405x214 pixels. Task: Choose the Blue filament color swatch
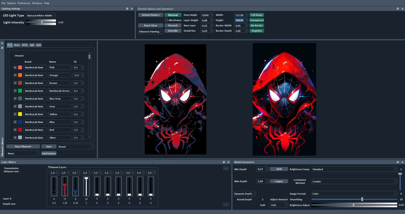[20, 122]
